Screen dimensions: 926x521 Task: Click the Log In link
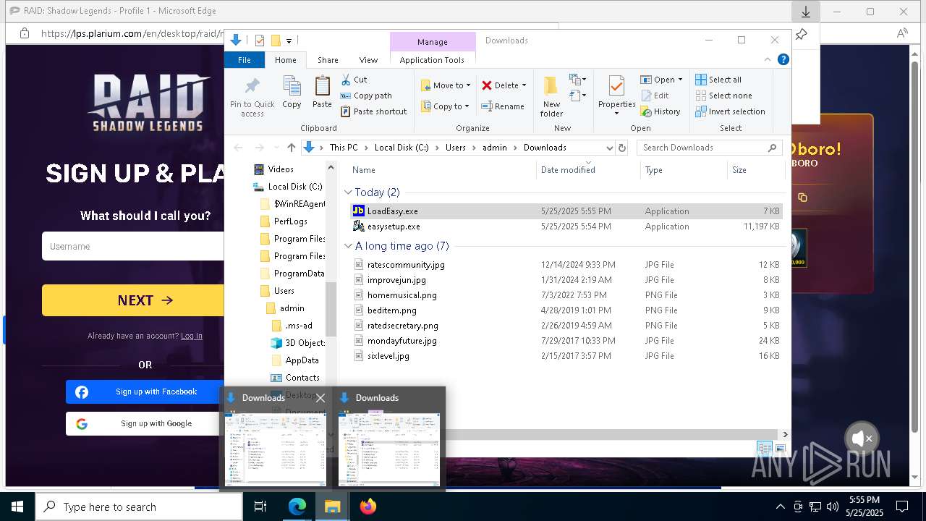(x=192, y=336)
